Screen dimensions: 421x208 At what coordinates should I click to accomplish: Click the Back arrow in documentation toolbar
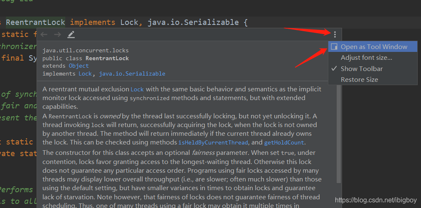pos(44,34)
